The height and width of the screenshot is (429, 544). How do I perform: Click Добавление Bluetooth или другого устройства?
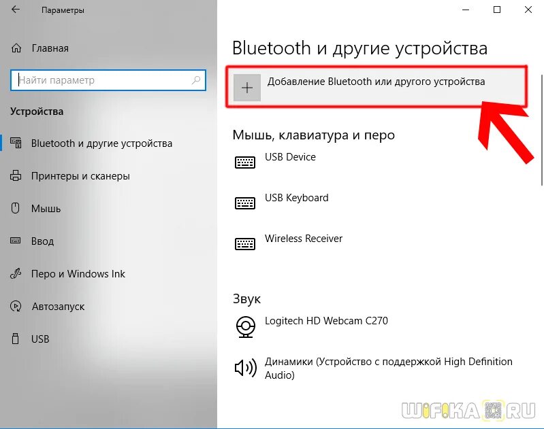(377, 86)
